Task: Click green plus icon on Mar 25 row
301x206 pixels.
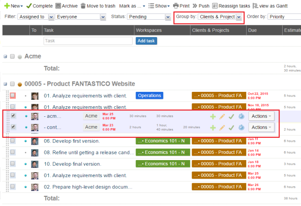Action: pos(213,116)
